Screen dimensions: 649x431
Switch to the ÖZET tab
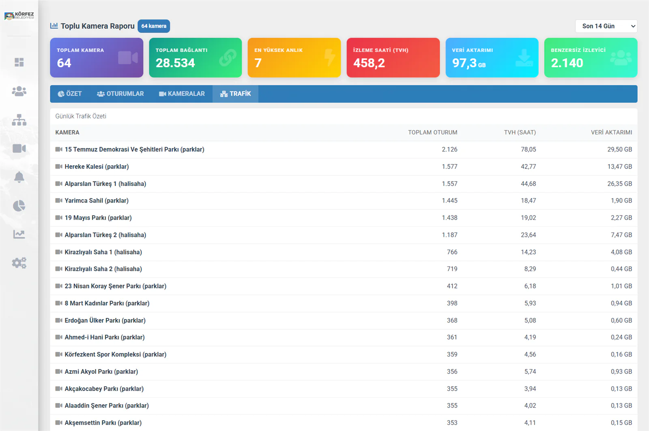(x=70, y=94)
